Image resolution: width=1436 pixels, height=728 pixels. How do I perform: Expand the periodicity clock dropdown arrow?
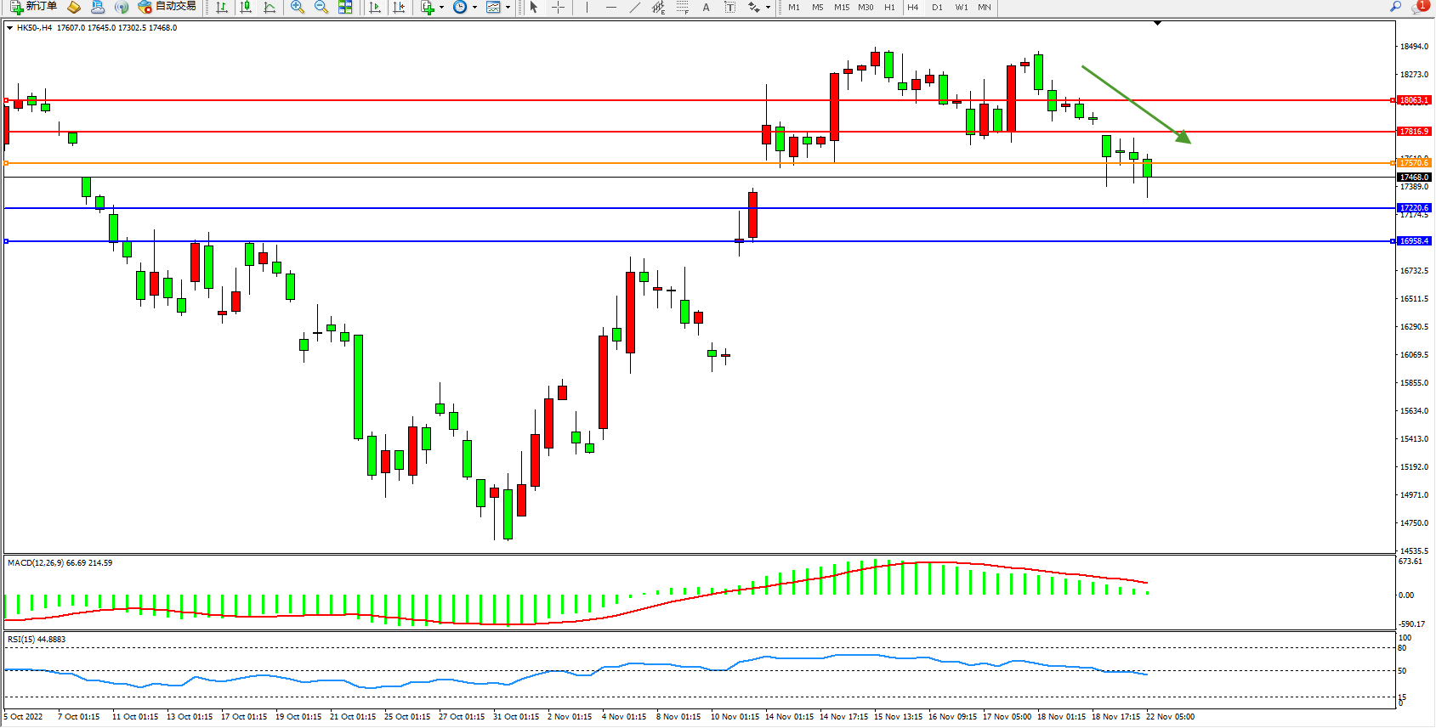[474, 8]
